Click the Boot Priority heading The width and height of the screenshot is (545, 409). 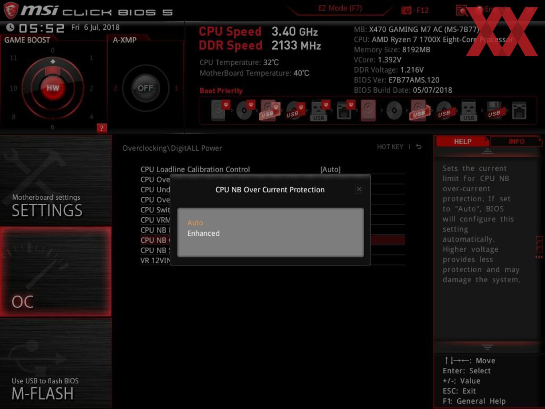point(221,91)
